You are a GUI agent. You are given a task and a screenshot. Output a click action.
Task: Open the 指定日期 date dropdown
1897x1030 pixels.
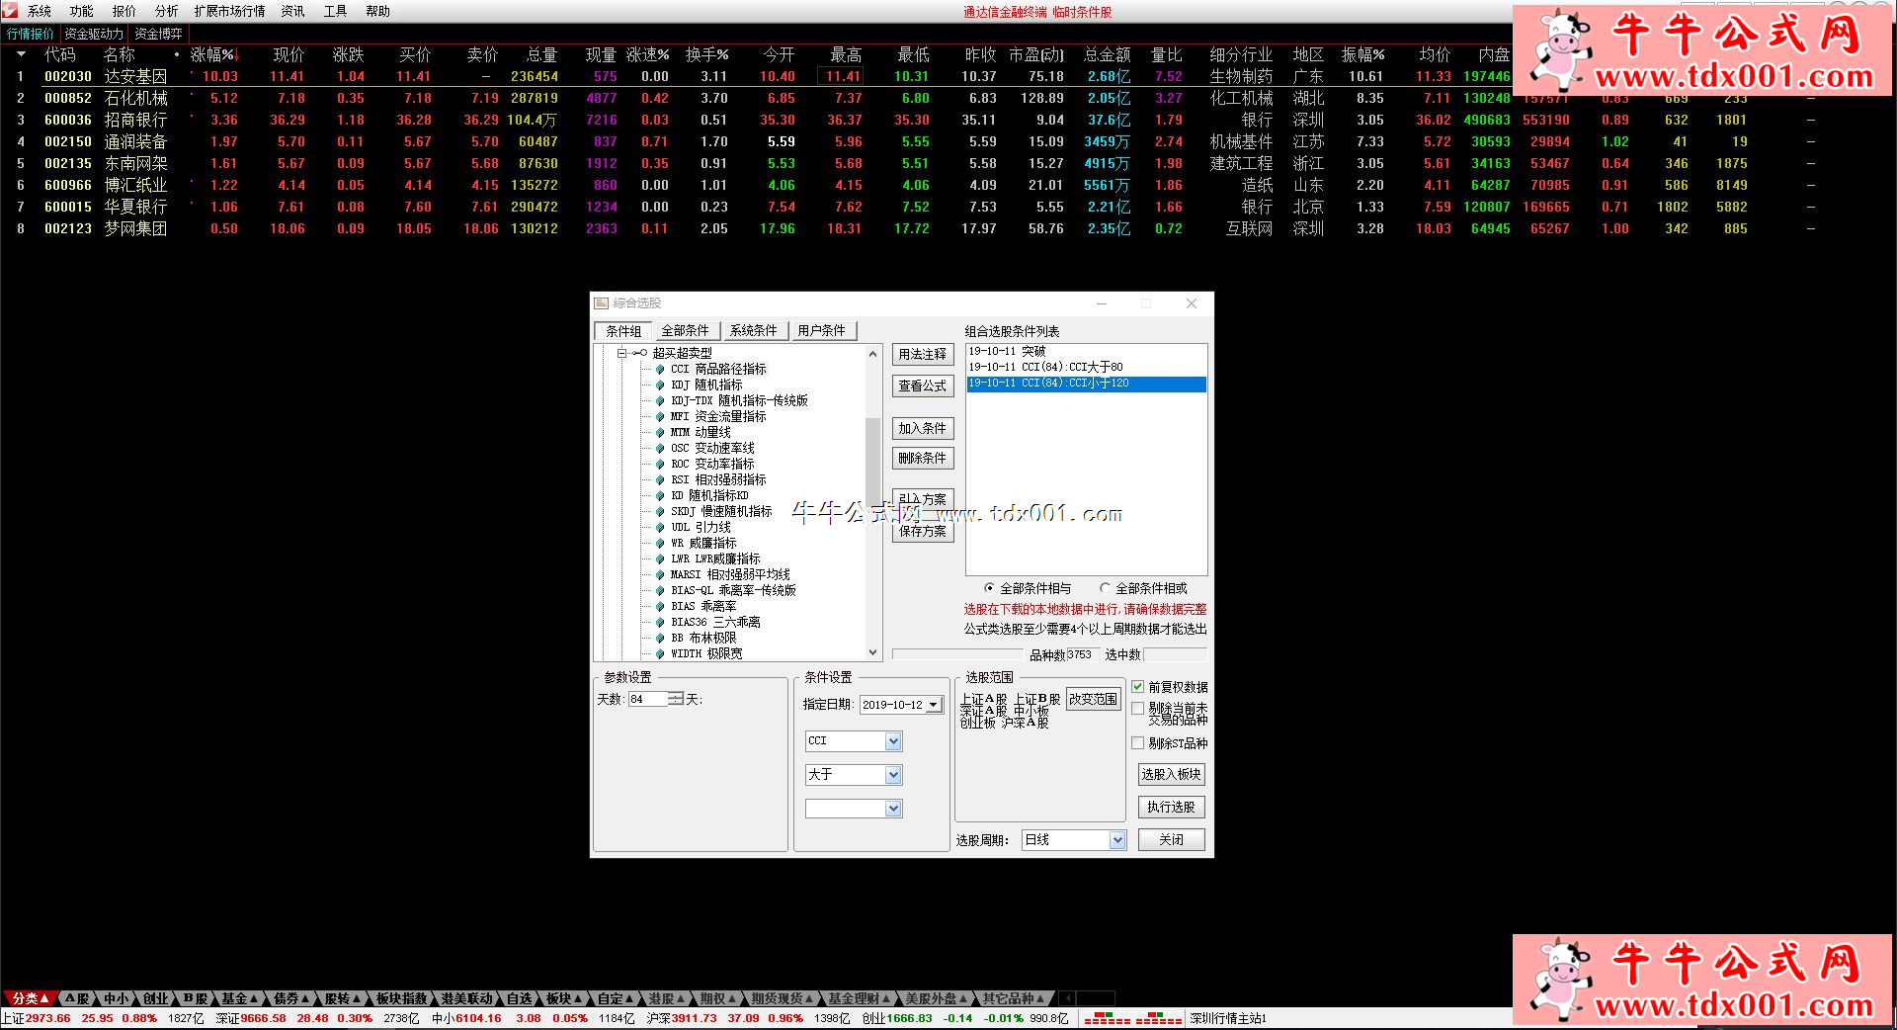tap(933, 705)
